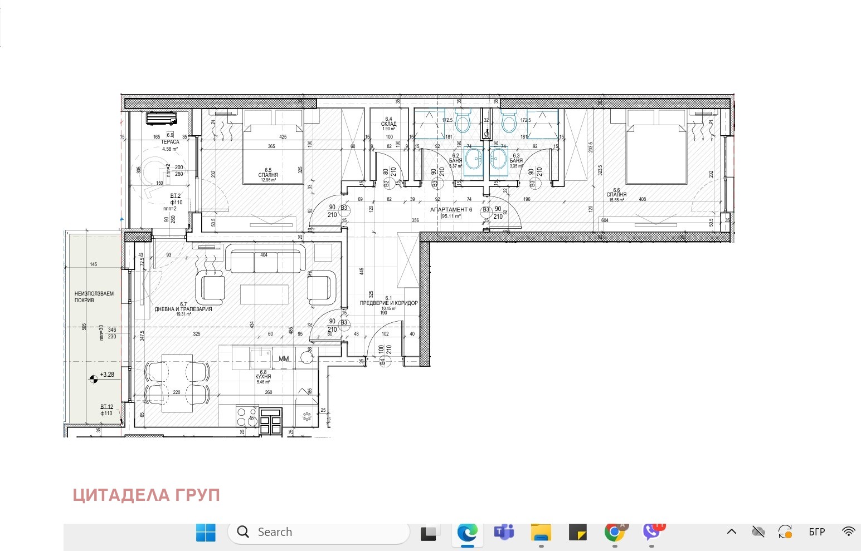Click the taskbar Search box
This screenshot has height=551, width=861.
click(x=319, y=533)
